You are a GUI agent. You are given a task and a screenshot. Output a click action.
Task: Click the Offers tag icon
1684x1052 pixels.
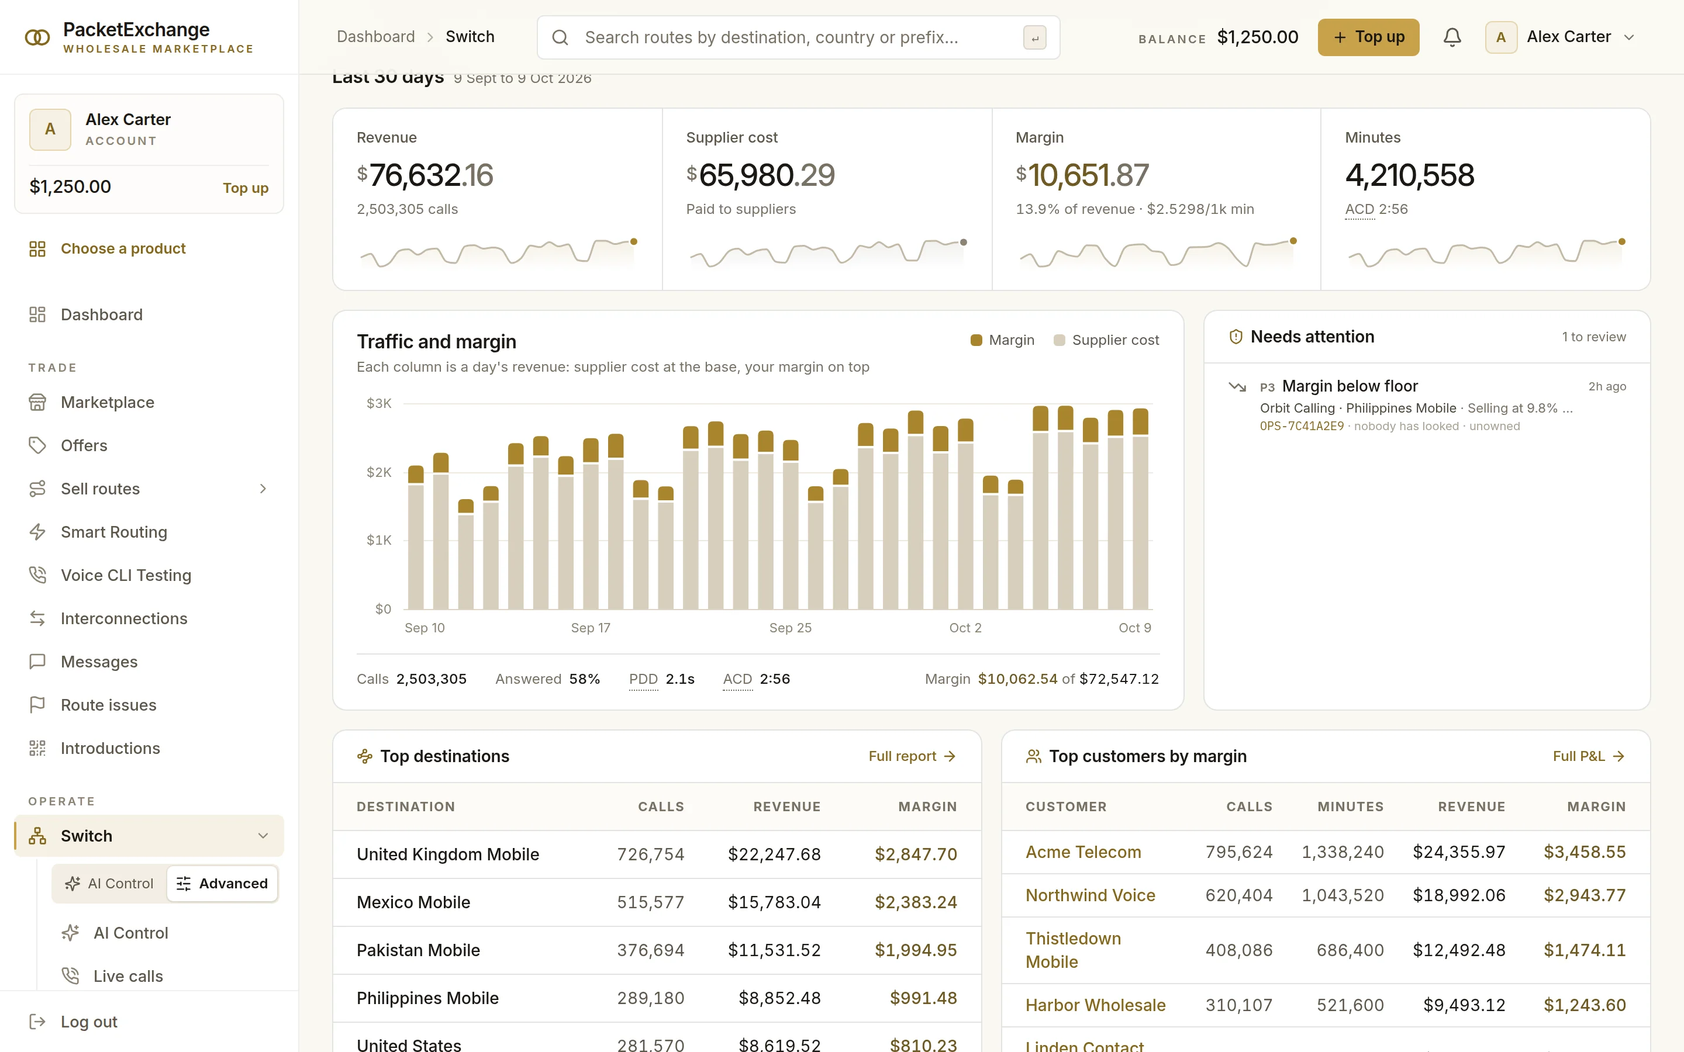37,445
